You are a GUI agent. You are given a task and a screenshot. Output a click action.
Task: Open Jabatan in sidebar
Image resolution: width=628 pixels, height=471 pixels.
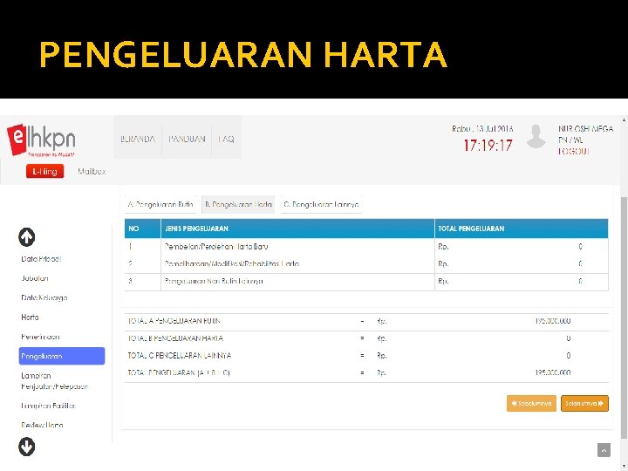click(x=35, y=278)
